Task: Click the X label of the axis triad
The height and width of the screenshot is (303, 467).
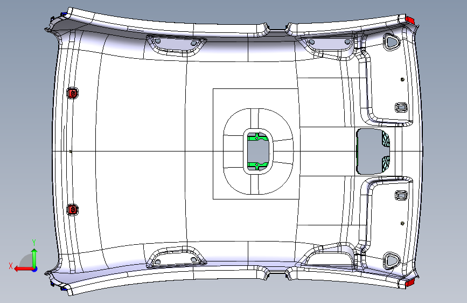Action: [11, 266]
